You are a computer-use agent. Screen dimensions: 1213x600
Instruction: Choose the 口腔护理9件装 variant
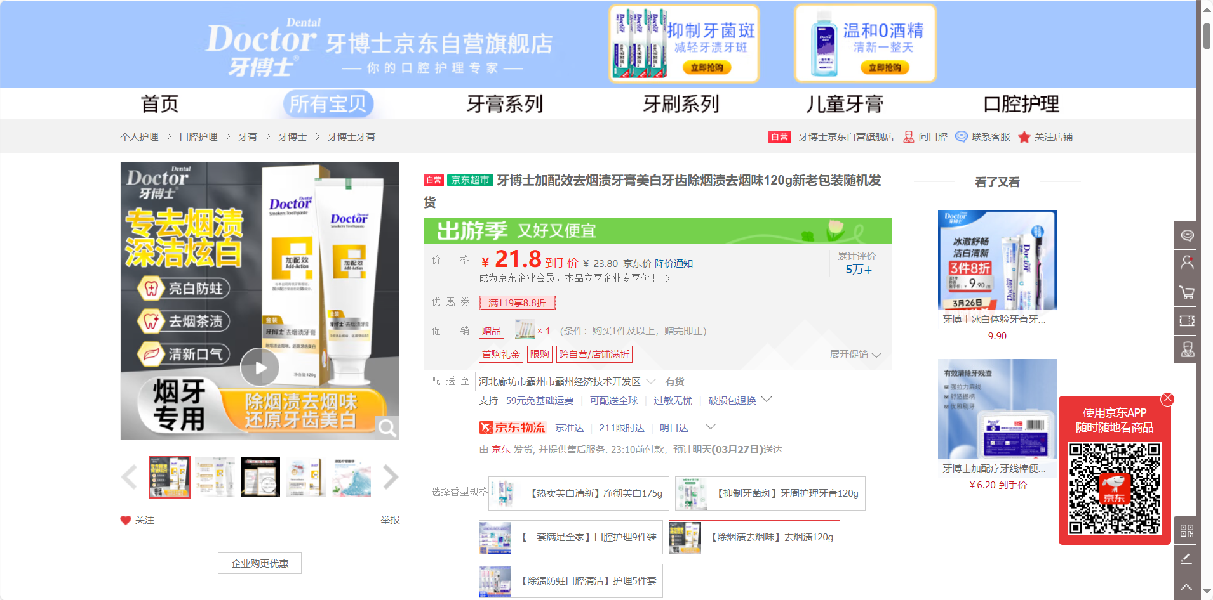coord(570,537)
